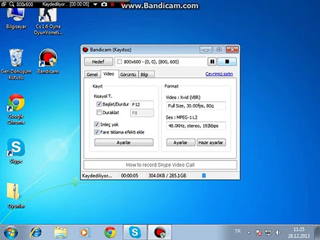Image resolution: width=320 pixels, height=240 pixels.
Task: Click the TR language indicator in taskbar
Action: pyautogui.click(x=238, y=231)
